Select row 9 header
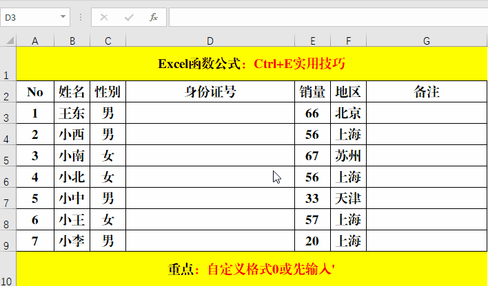Image resolution: width=488 pixels, height=286 pixels. tap(8, 241)
